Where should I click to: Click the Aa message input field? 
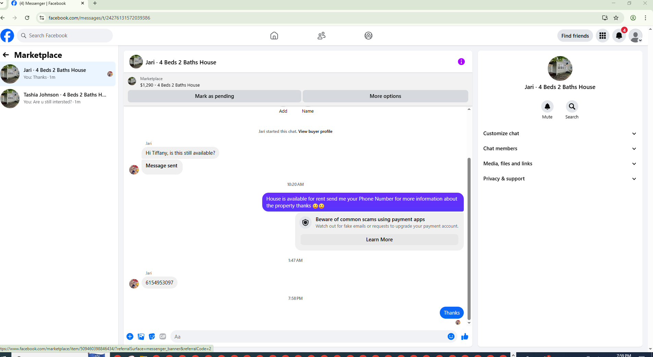pyautogui.click(x=309, y=336)
